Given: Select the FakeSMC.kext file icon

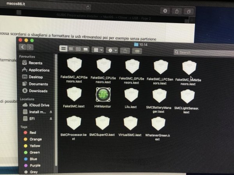Looking at the screenshot, I should pos(74,94).
